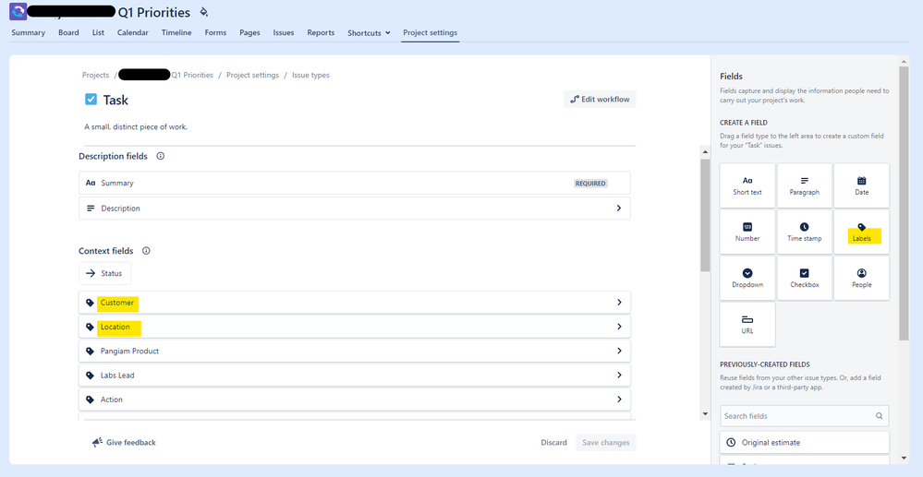Select the Labels field type
Screen dimensions: 923x477
click(862, 233)
